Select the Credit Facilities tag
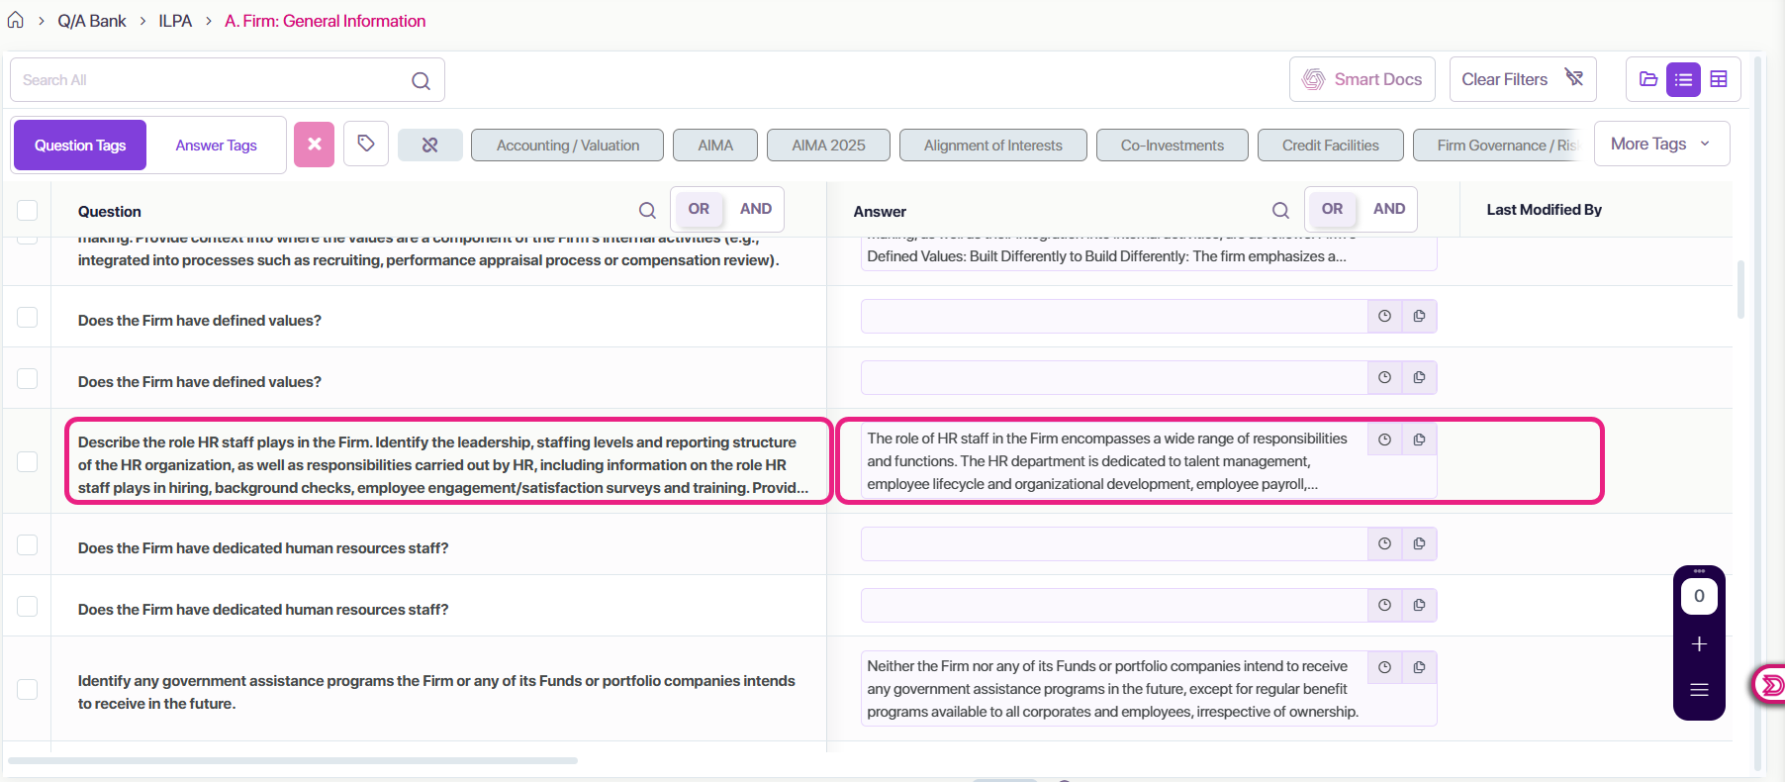1785x782 pixels. click(x=1331, y=146)
